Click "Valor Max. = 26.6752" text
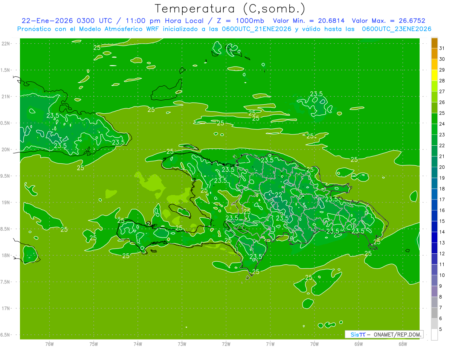Viewport: 452px width, 349px height. [x=388, y=21]
